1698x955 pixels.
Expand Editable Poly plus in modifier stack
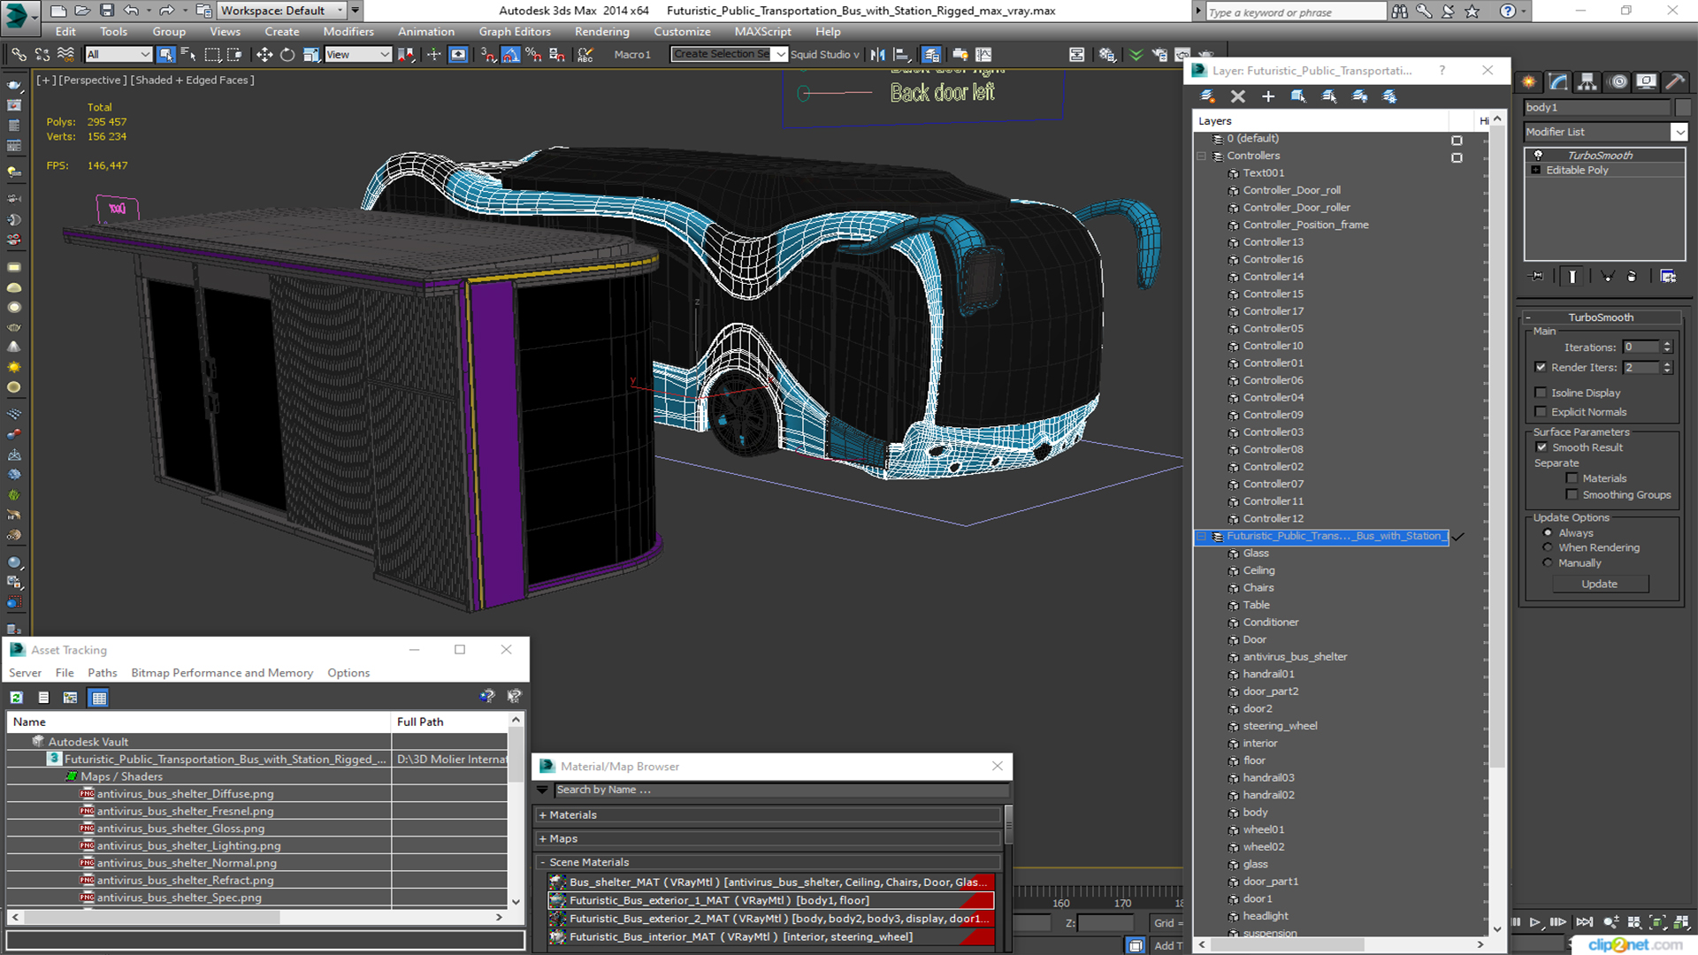coord(1536,170)
